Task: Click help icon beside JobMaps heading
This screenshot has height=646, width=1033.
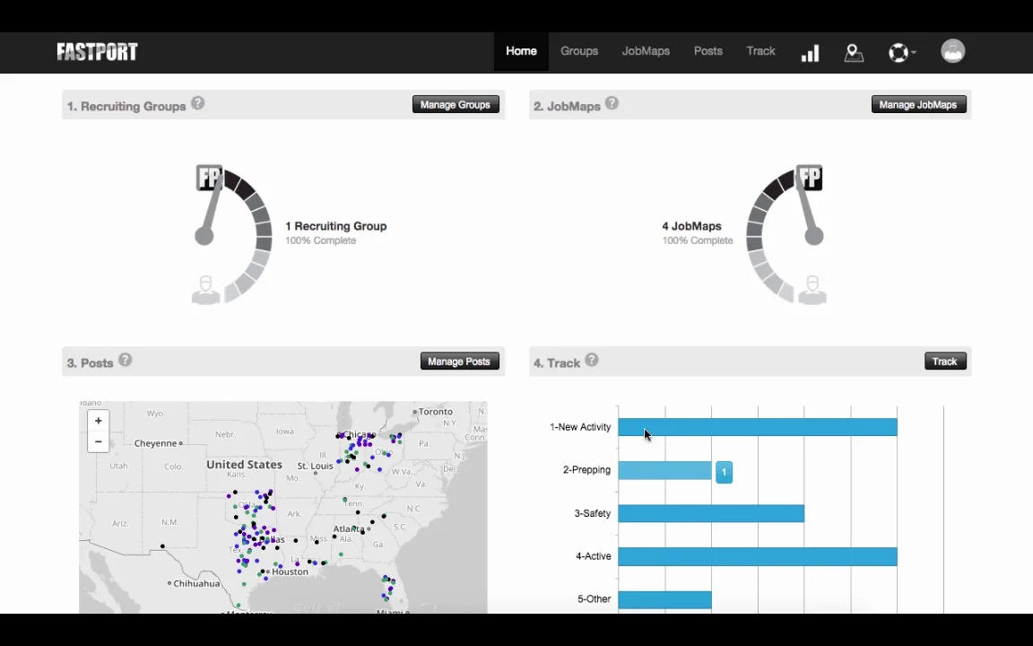Action: point(612,103)
